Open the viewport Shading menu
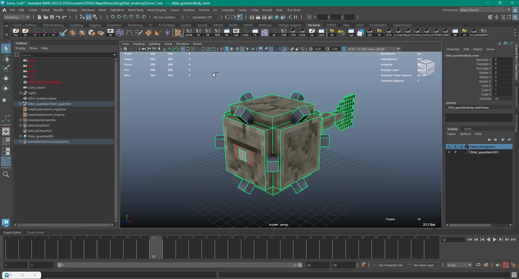519x279 pixels. click(139, 44)
